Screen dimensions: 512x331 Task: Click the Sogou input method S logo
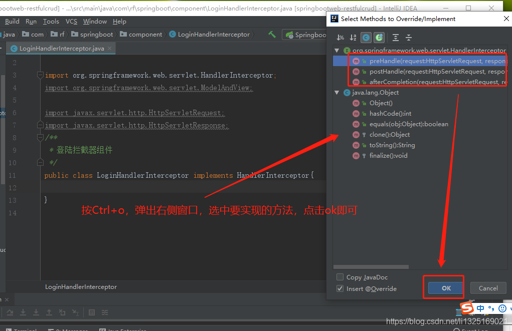point(467,307)
